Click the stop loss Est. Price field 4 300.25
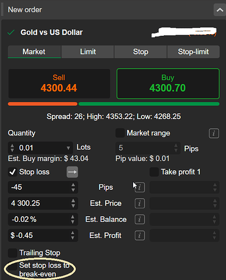 tap(43, 203)
